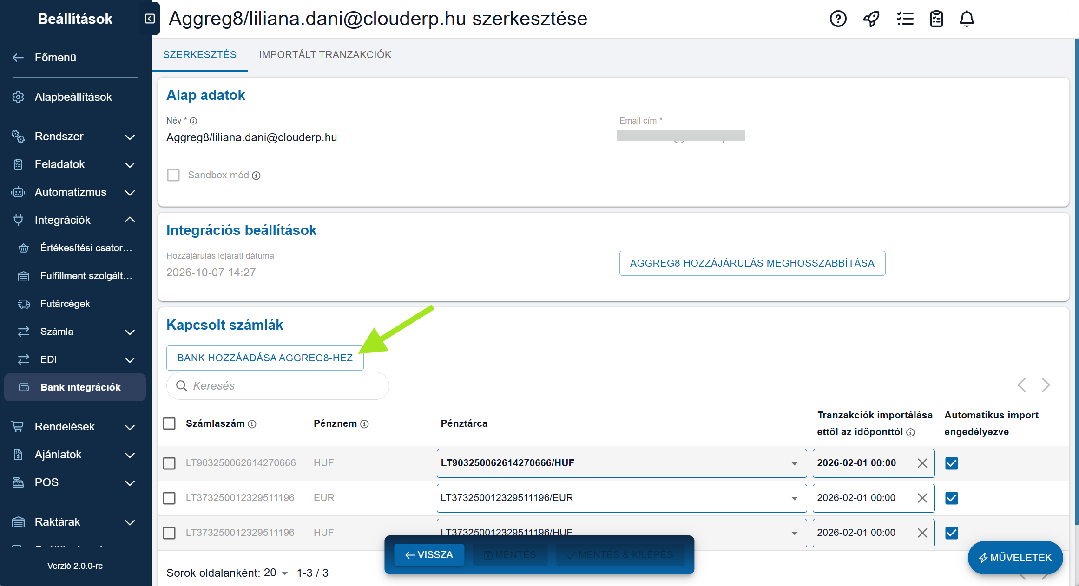
Task: Click the help question mark icon
Action: pos(838,19)
